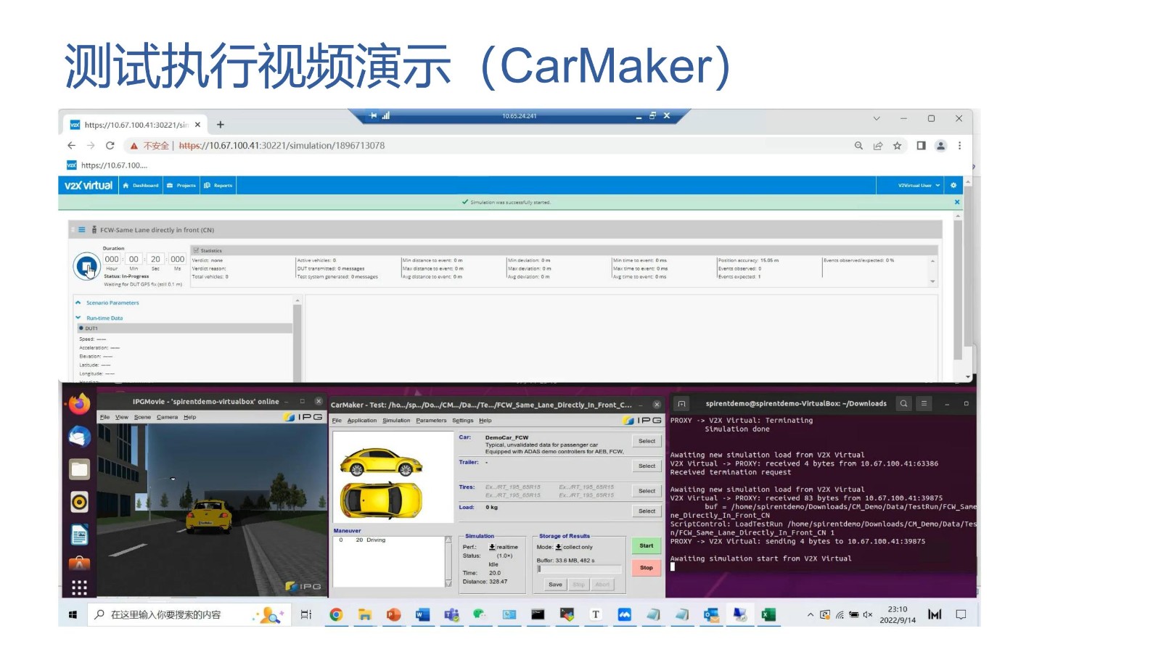The width and height of the screenshot is (1161, 652).
Task: Open the Reports page
Action: [218, 186]
